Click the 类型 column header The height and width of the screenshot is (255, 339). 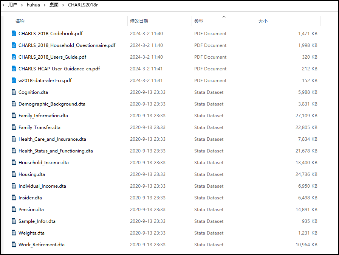(x=199, y=21)
